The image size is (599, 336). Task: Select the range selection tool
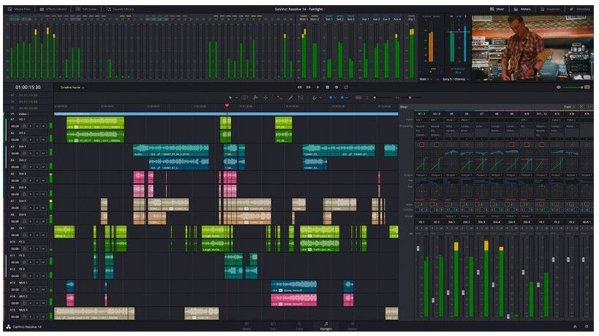244,98
